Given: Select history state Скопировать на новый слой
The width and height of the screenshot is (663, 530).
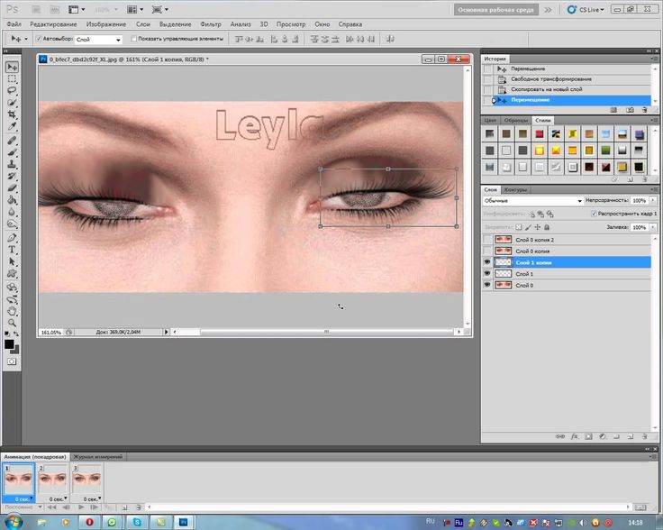Looking at the screenshot, I should click(568, 89).
